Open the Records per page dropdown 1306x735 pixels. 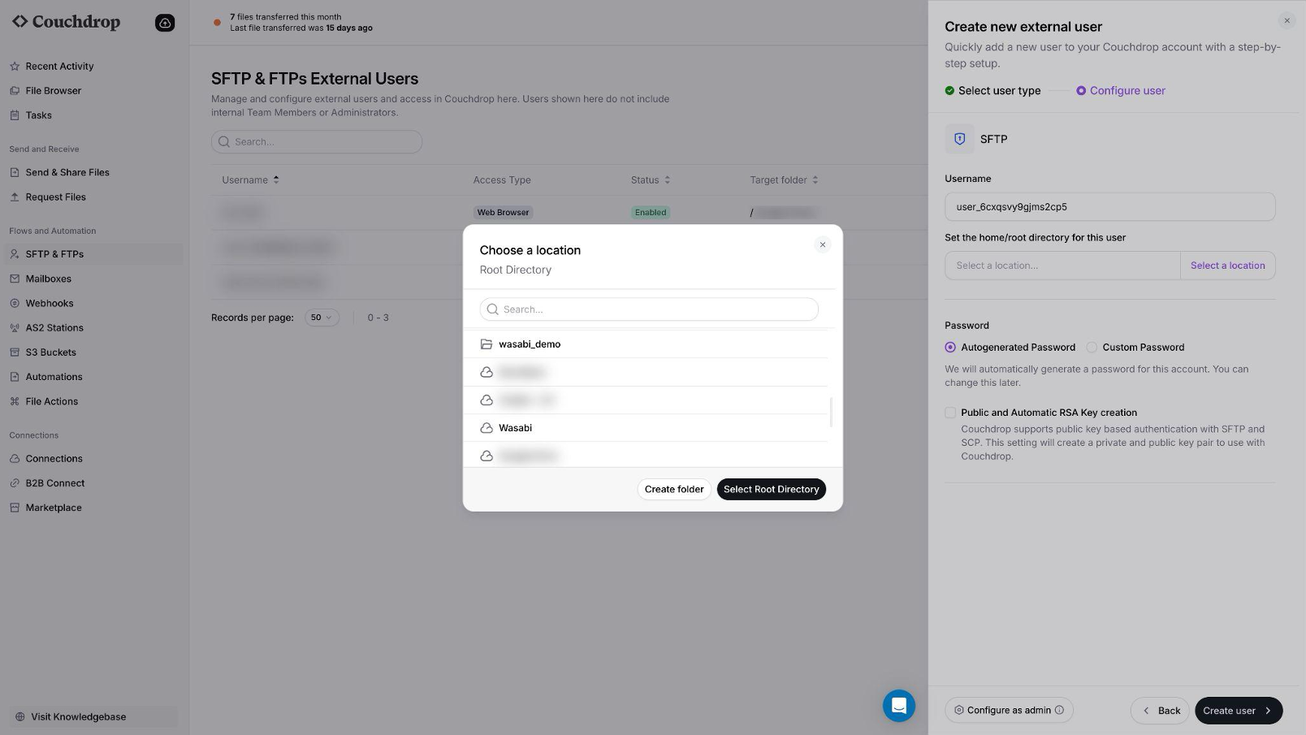[x=322, y=318]
